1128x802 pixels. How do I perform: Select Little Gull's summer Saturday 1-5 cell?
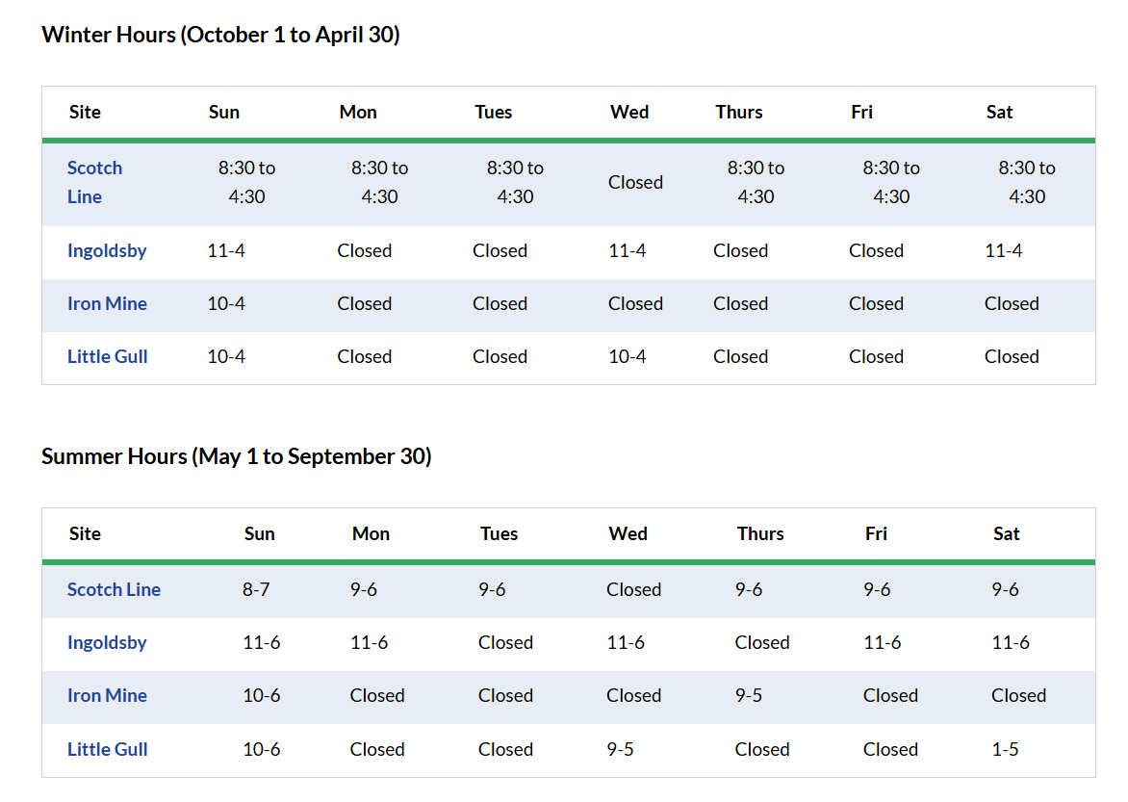pos(1005,750)
